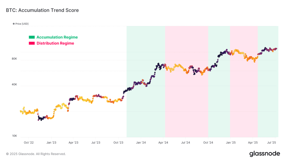
Task: Click the 10K y-axis label
Action: [14, 136]
